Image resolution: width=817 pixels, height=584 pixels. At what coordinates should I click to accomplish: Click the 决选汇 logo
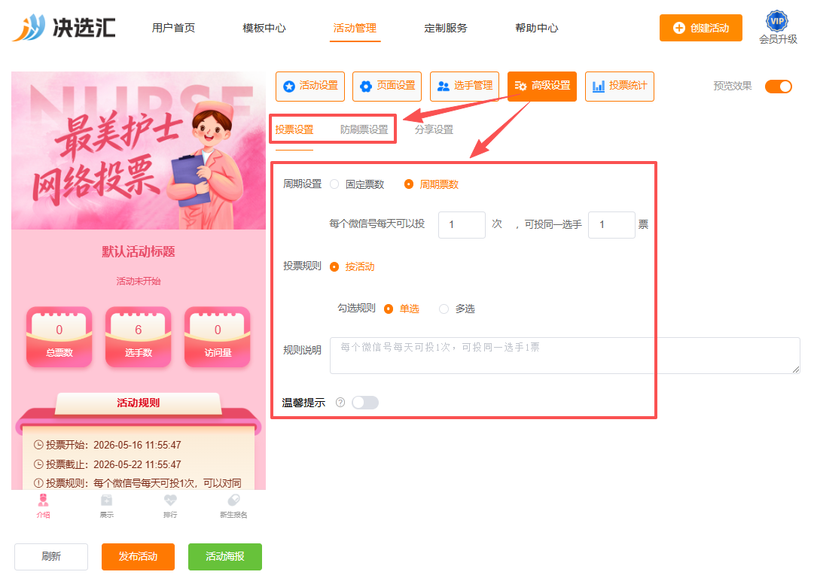[x=63, y=27]
